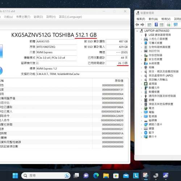
Task: Collapse the LAPTOP-46TNVA3D root node
Action: 137,31
